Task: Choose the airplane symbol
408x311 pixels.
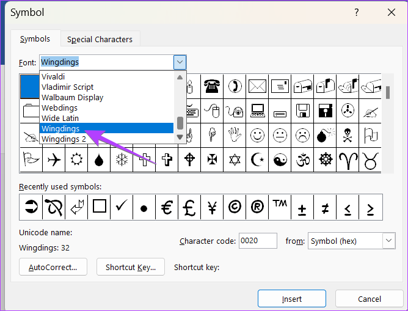Action: pyautogui.click(x=54, y=159)
